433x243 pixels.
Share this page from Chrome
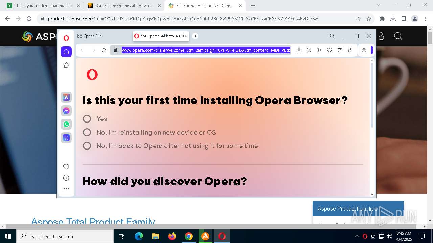pyautogui.click(x=358, y=19)
